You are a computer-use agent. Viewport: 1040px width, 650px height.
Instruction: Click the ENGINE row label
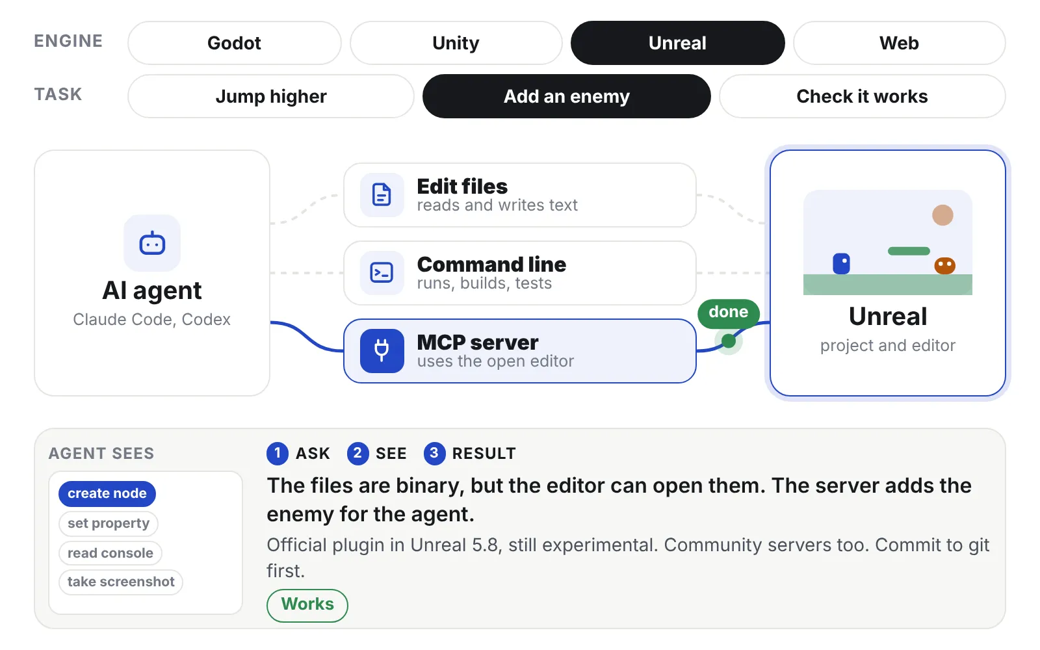[x=68, y=42]
